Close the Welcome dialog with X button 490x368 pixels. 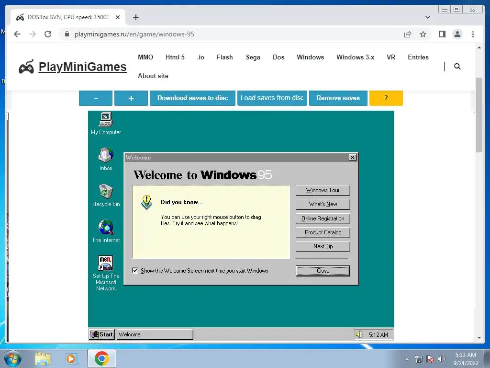[352, 157]
